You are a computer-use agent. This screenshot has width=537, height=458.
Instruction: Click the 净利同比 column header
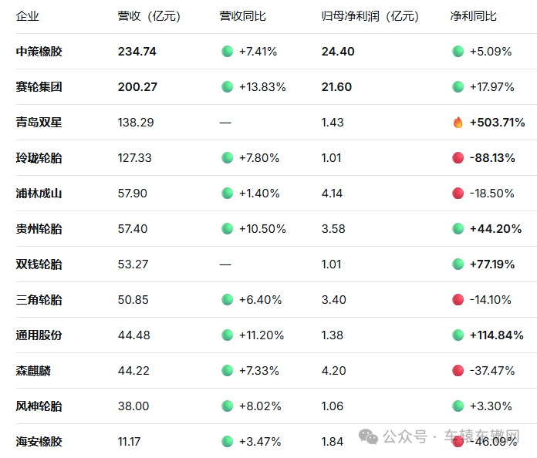coord(473,16)
